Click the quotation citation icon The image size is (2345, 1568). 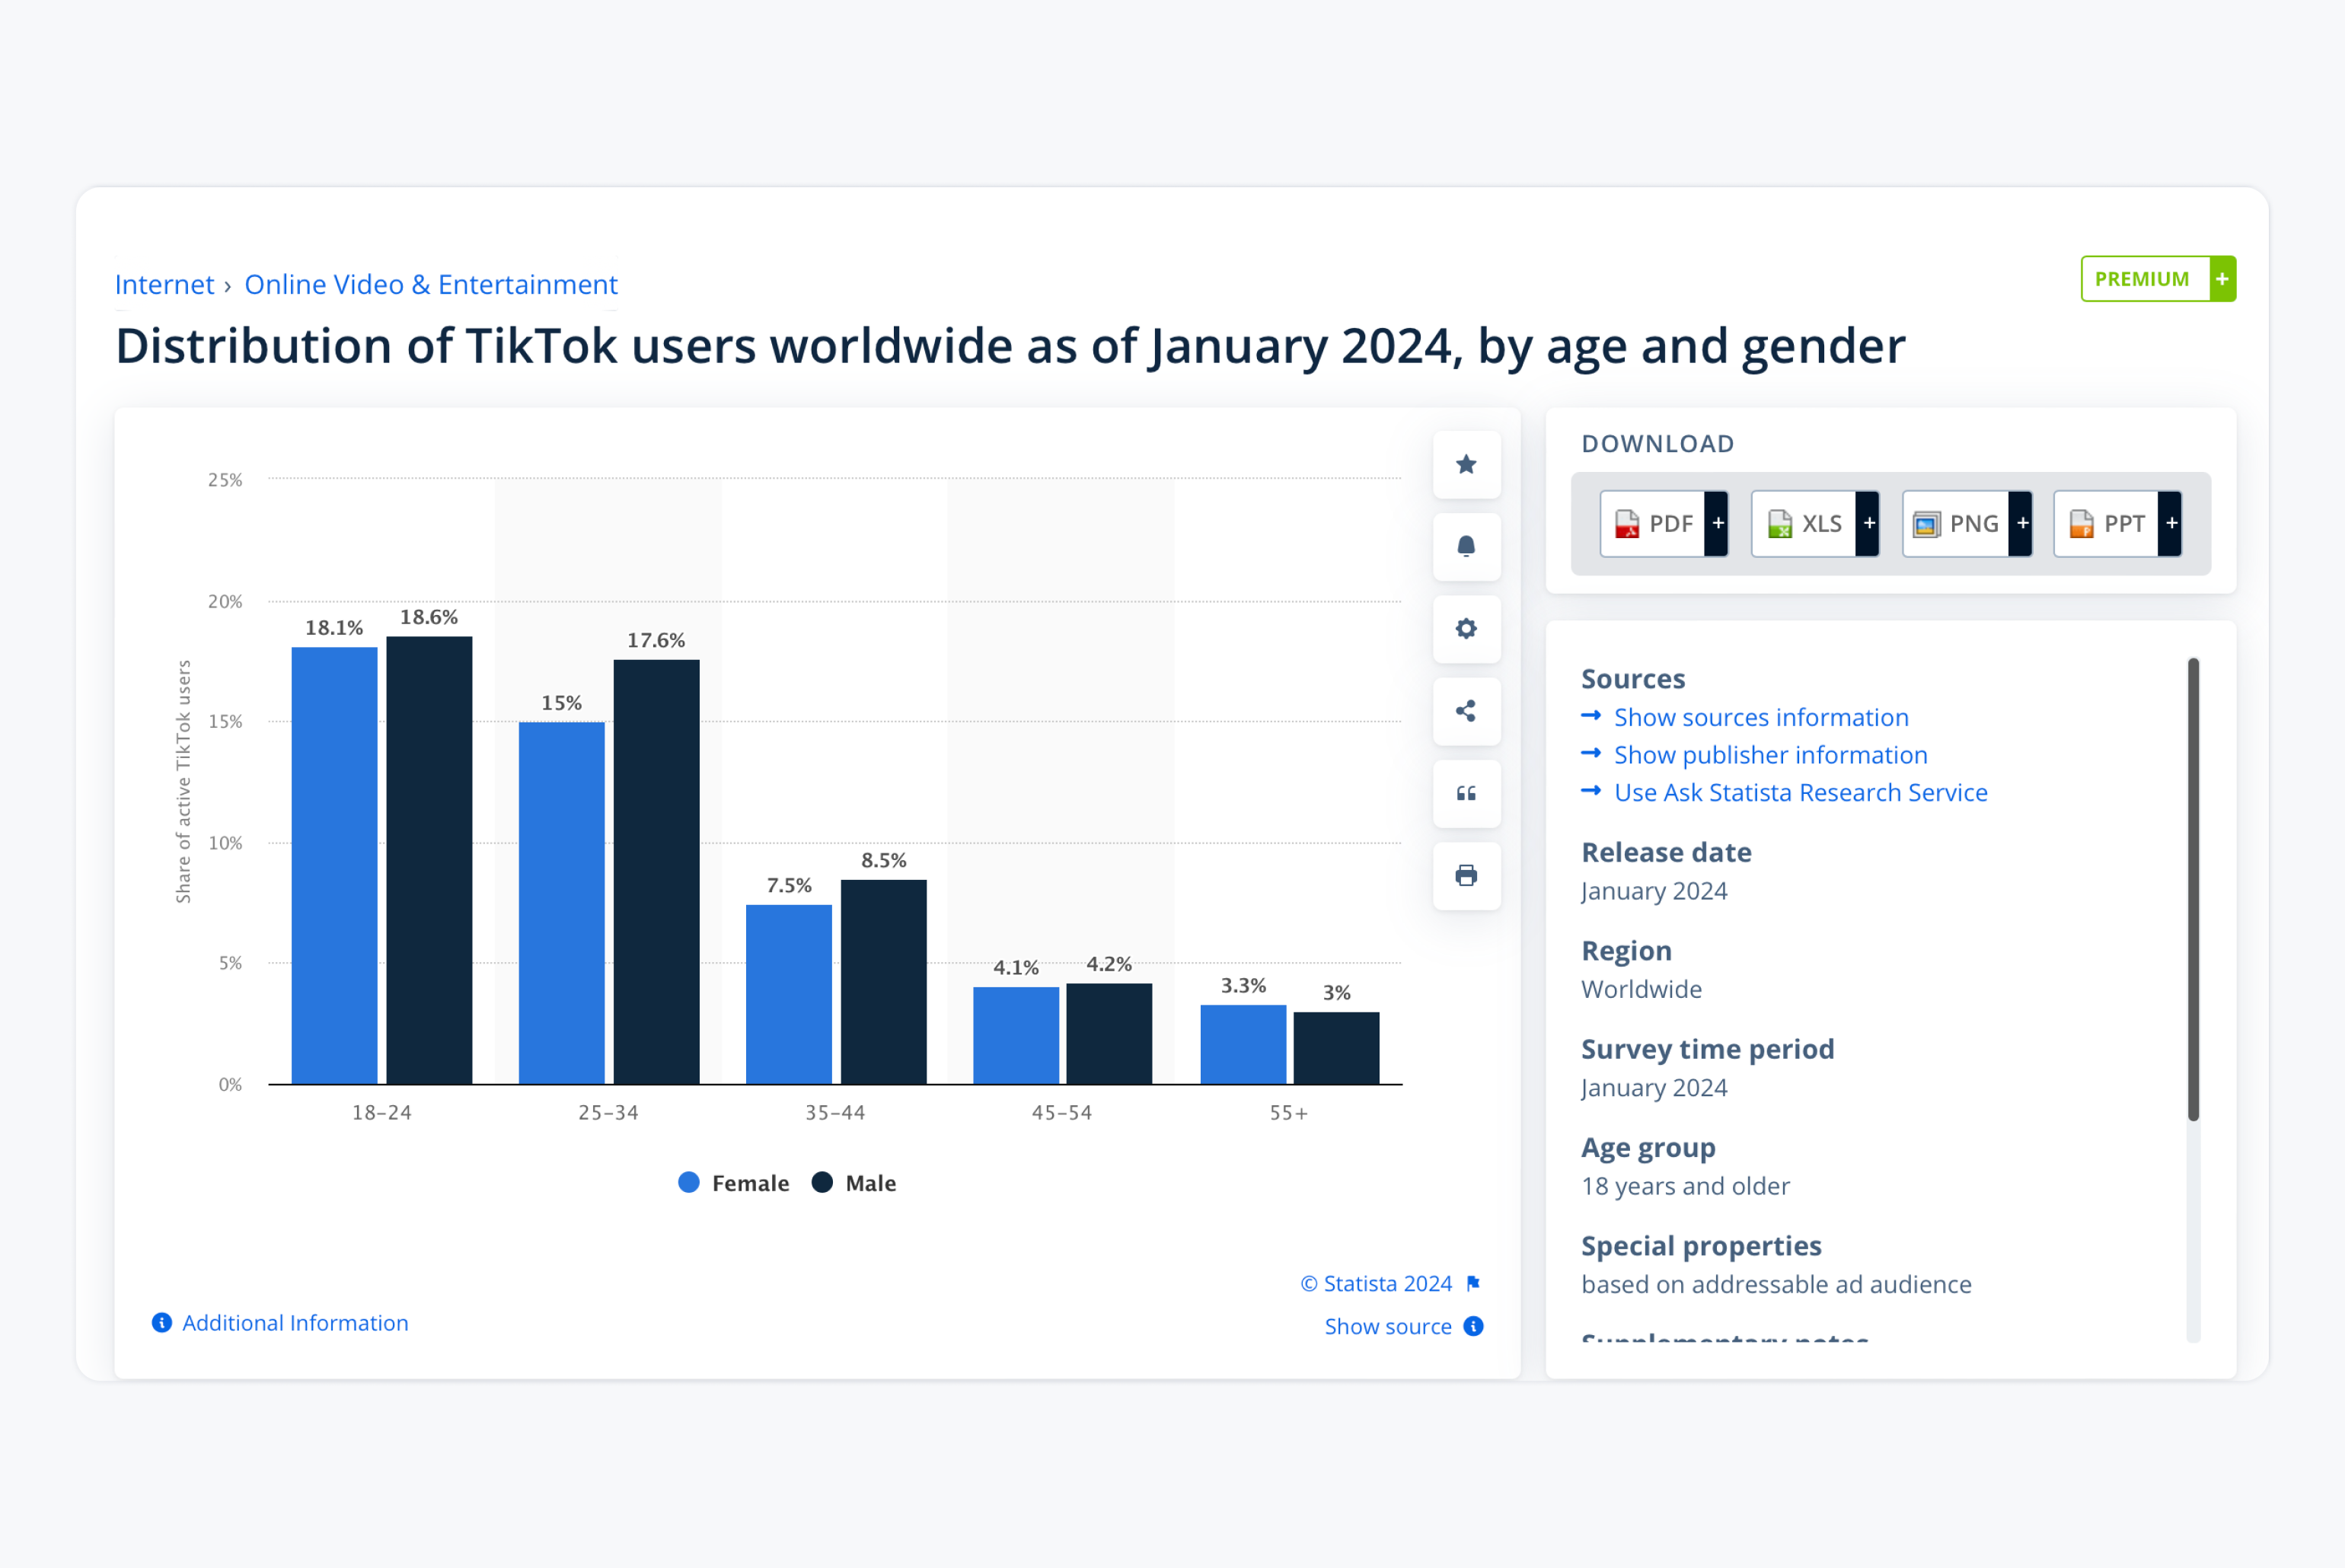tap(1466, 794)
